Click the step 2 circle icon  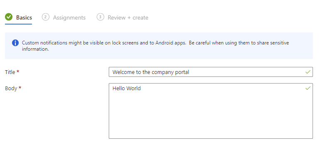(x=46, y=17)
